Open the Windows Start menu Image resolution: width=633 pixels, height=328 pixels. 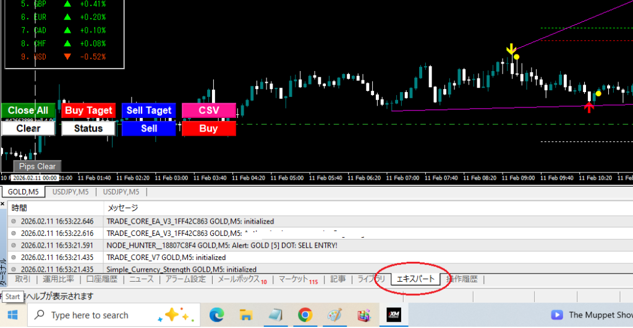coord(12,315)
